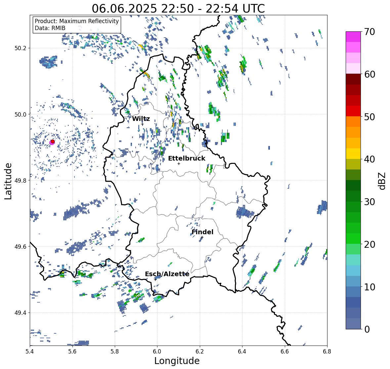Click the 6.6 longitude tick label
This screenshot has width=390, height=369.
click(x=284, y=351)
